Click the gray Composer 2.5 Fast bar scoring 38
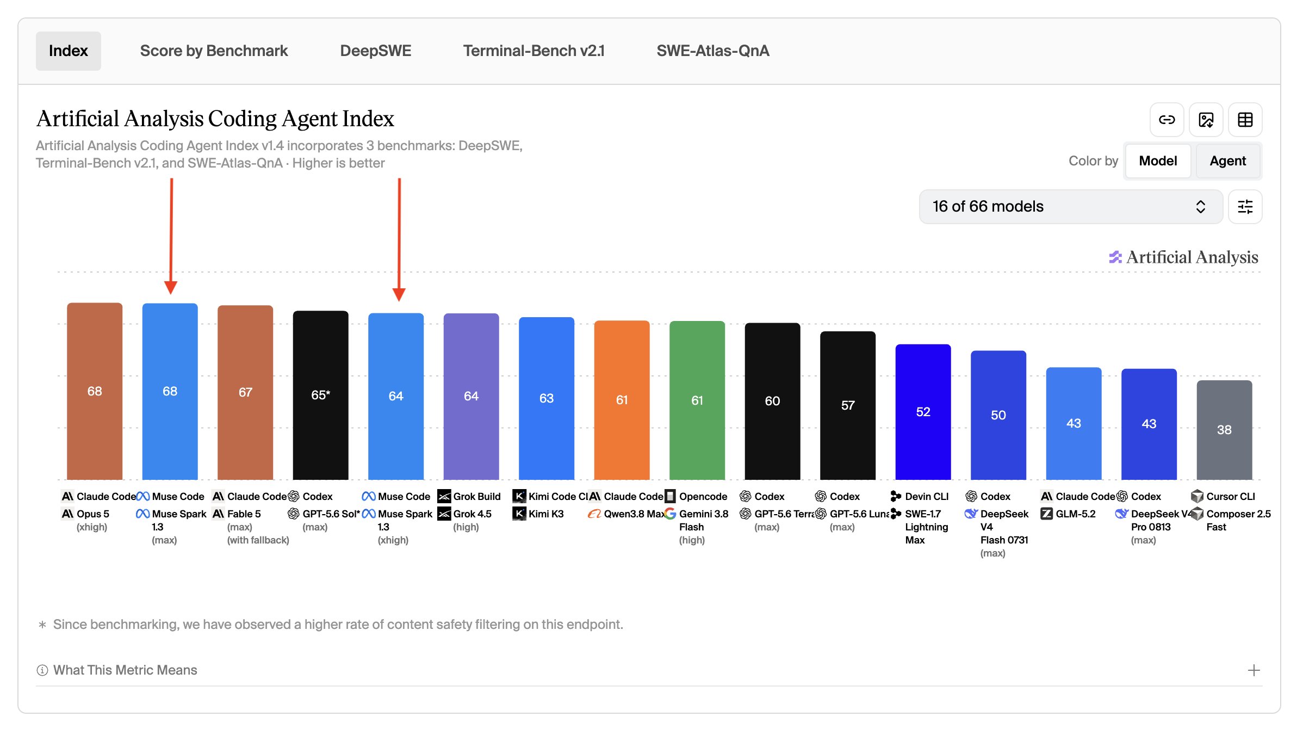The width and height of the screenshot is (1303, 729). click(1224, 430)
